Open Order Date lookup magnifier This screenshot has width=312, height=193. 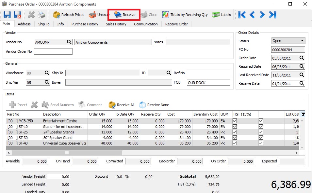[302, 58]
